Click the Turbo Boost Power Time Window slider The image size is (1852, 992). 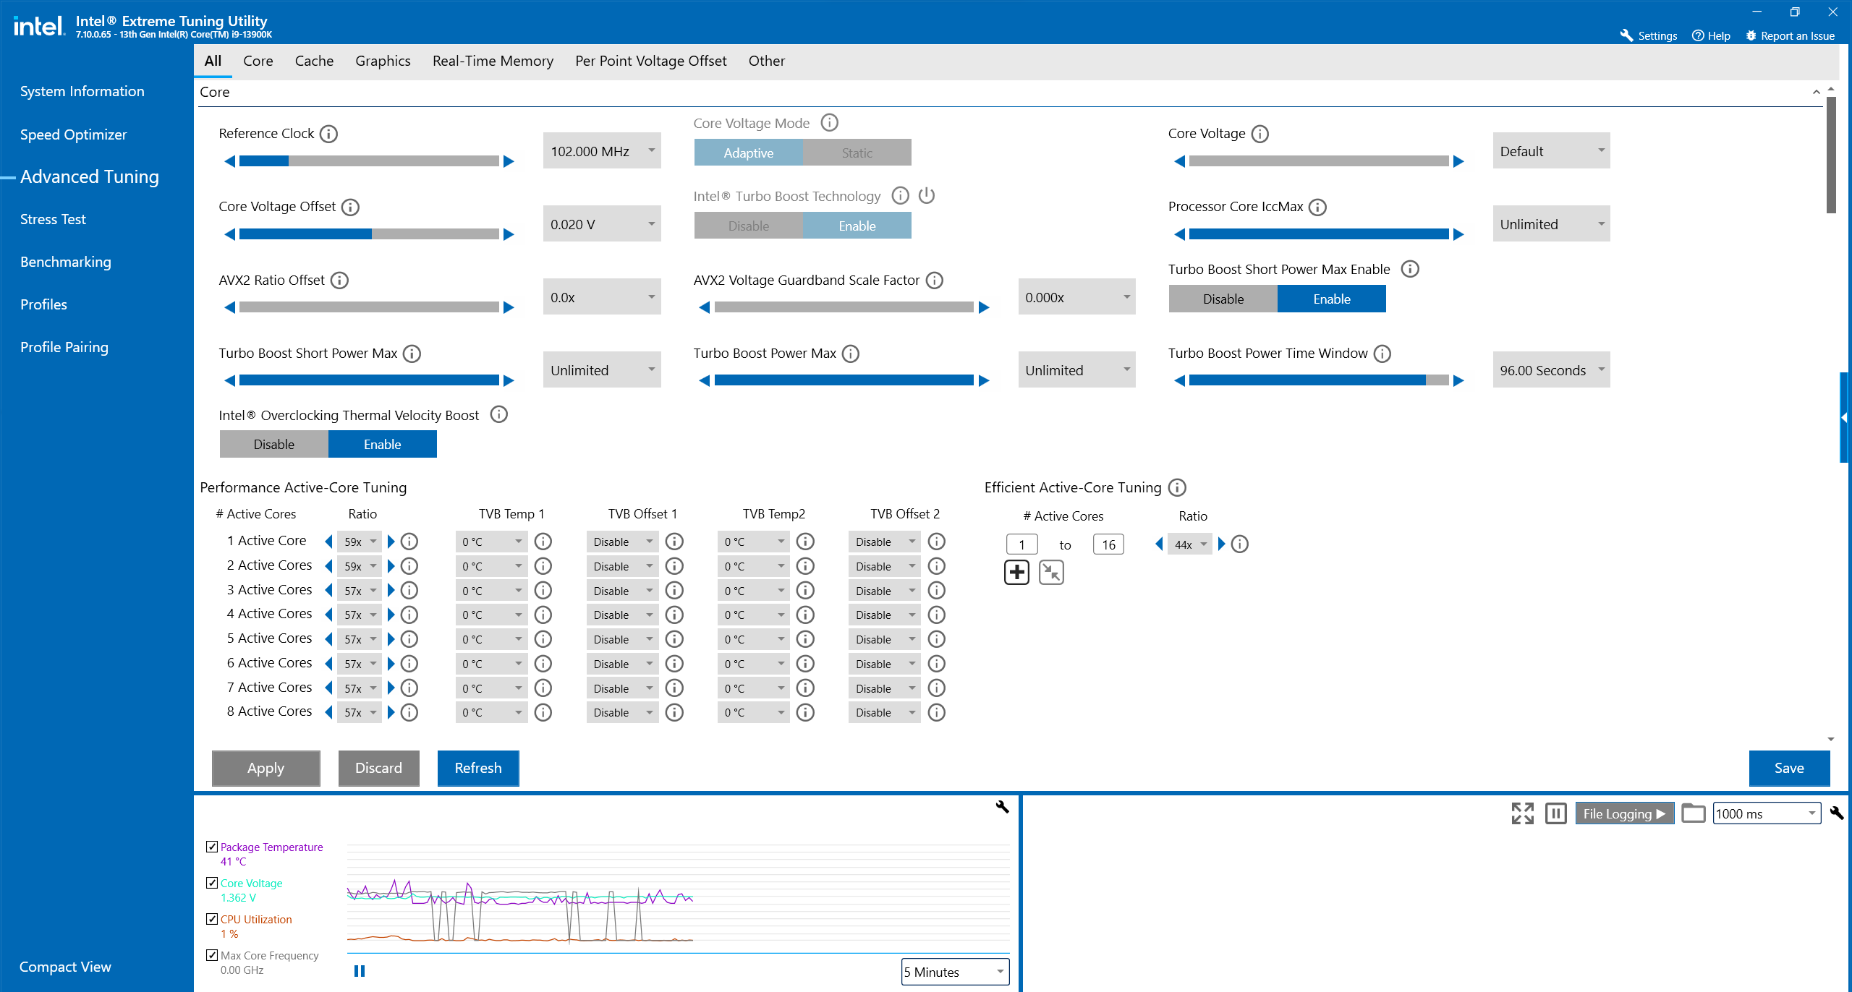[x=1318, y=380]
